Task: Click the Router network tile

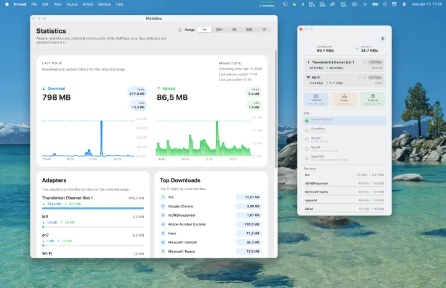Action: [344, 100]
